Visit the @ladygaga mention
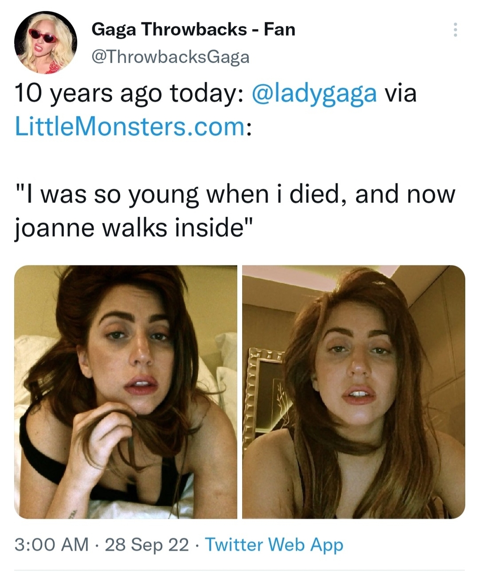479x572 pixels. pyautogui.click(x=314, y=93)
